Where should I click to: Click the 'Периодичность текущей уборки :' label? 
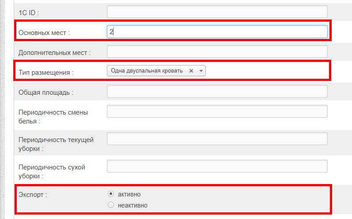pyautogui.click(x=56, y=144)
